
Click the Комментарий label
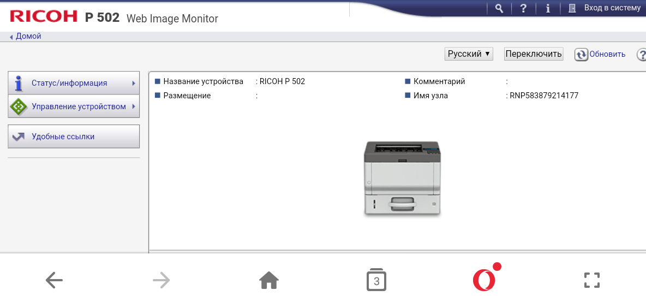coord(439,81)
